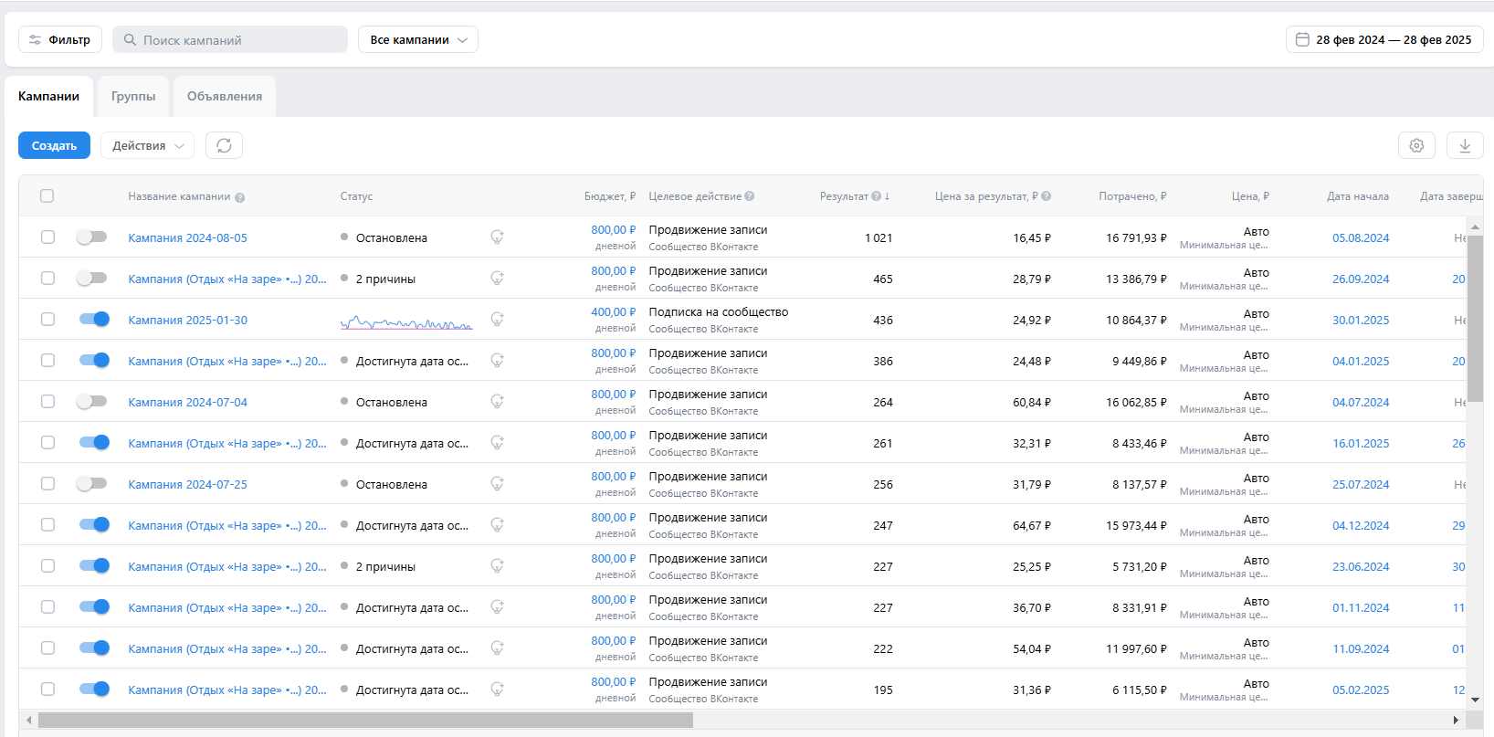This screenshot has width=1494, height=737.
Task: Open the Действия dropdown menu
Action: pyautogui.click(x=147, y=146)
